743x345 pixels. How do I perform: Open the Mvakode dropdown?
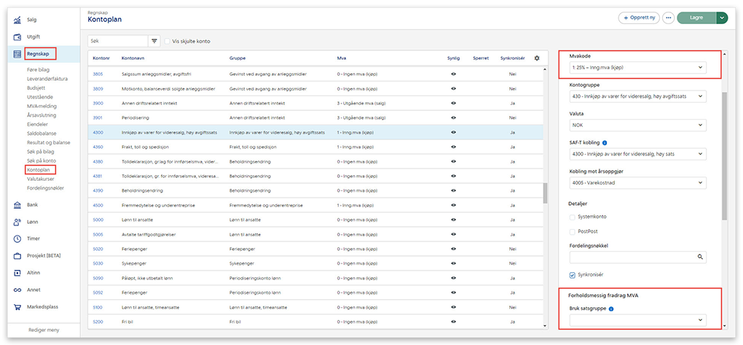(638, 68)
